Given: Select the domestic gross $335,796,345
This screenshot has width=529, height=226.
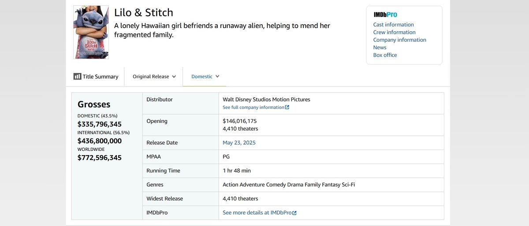Looking at the screenshot, I should point(100,124).
